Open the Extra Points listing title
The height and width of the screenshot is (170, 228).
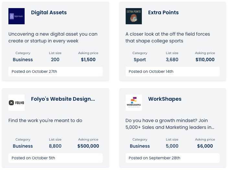[163, 13]
